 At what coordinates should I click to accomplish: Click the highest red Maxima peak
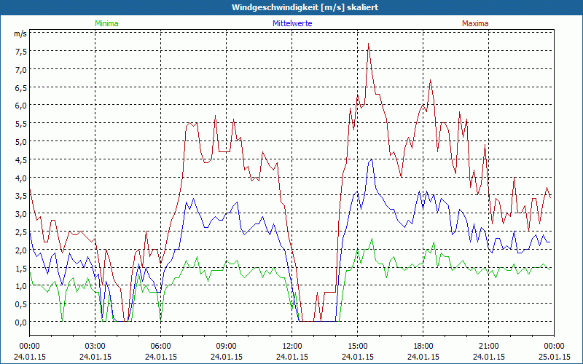click(x=369, y=44)
